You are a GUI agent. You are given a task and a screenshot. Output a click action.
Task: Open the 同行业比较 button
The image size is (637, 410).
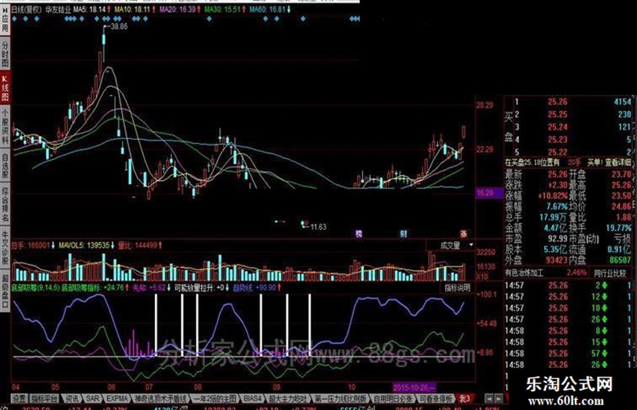coord(610,273)
